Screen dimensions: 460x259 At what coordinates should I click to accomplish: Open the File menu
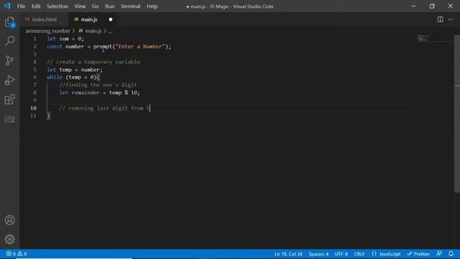[21, 6]
